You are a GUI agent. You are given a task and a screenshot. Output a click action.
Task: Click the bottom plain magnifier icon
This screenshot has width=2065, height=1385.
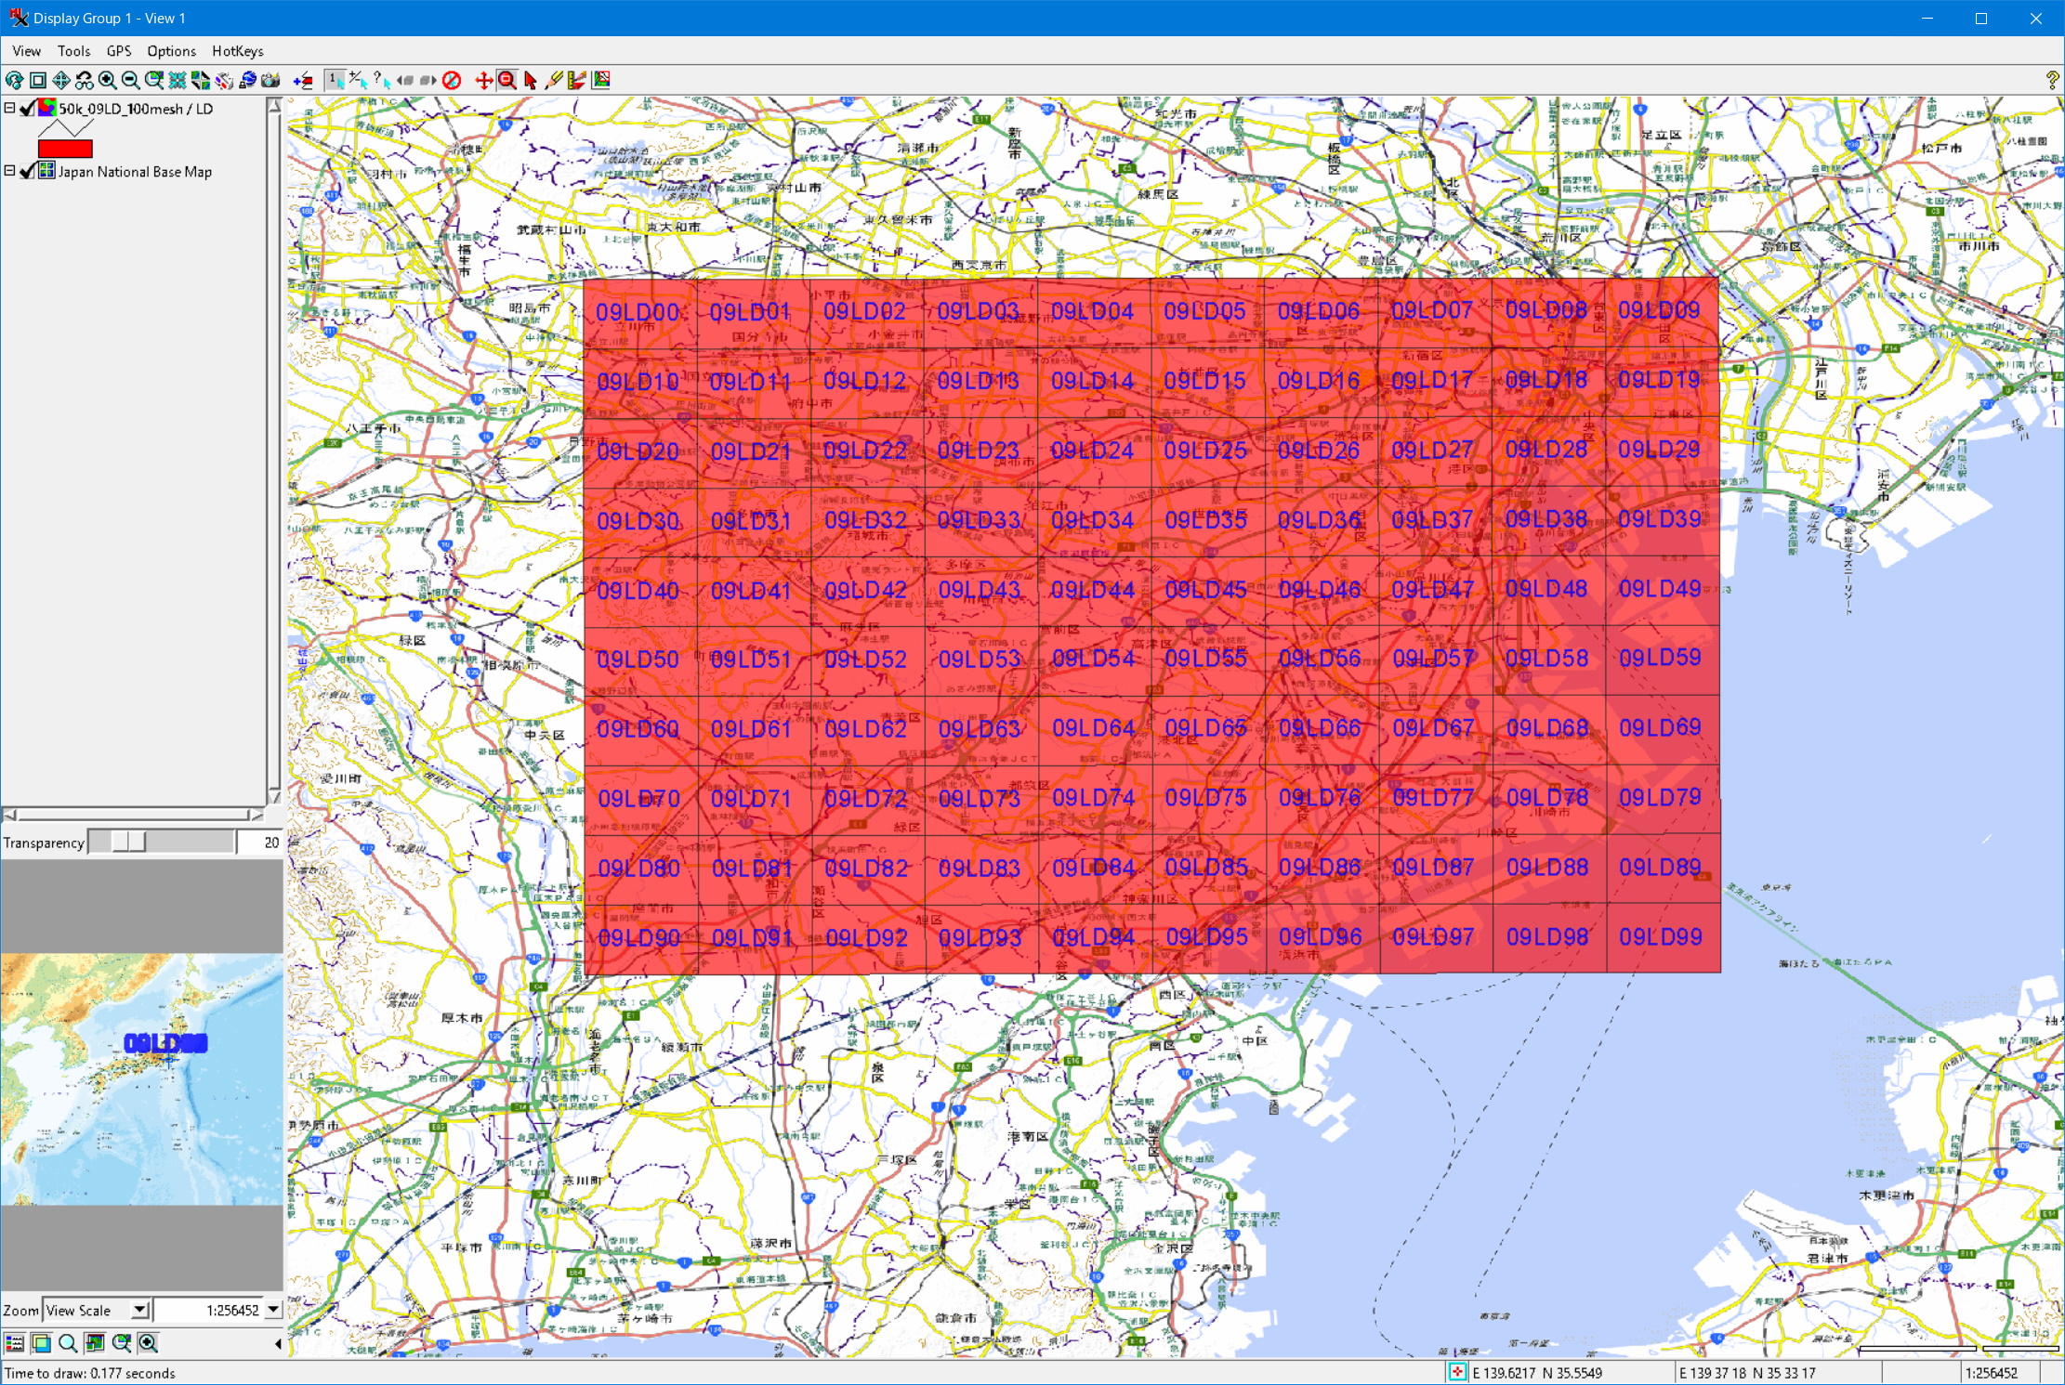tap(68, 1342)
